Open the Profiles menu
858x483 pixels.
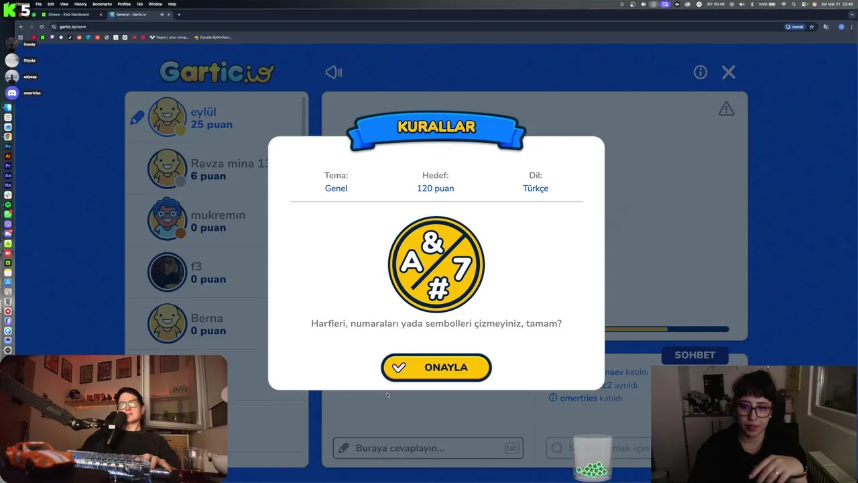(124, 4)
